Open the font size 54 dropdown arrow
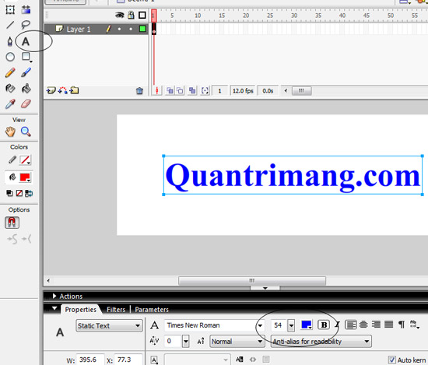The width and height of the screenshot is (428, 365). (291, 325)
